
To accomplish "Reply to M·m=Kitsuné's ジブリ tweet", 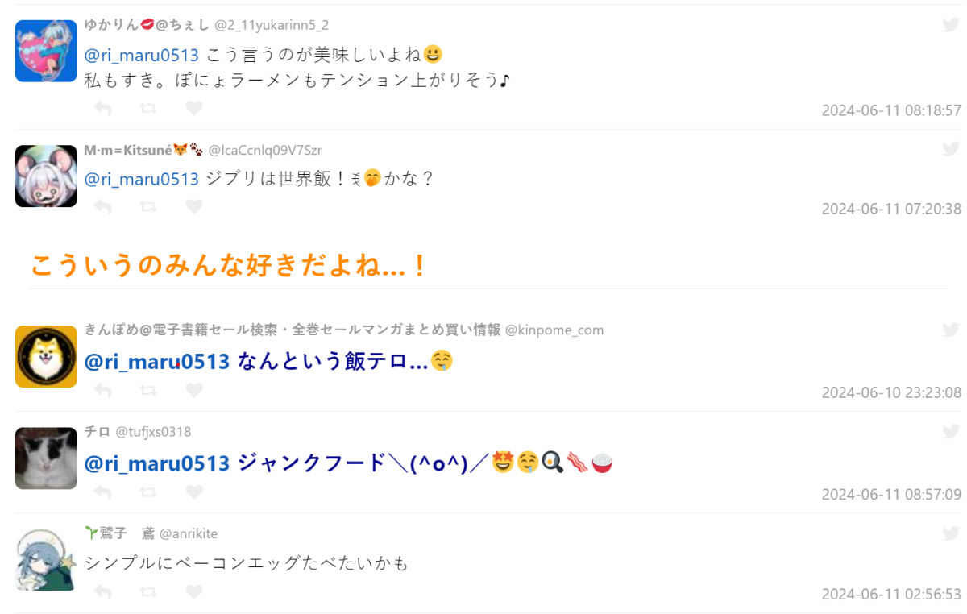I will (103, 207).
